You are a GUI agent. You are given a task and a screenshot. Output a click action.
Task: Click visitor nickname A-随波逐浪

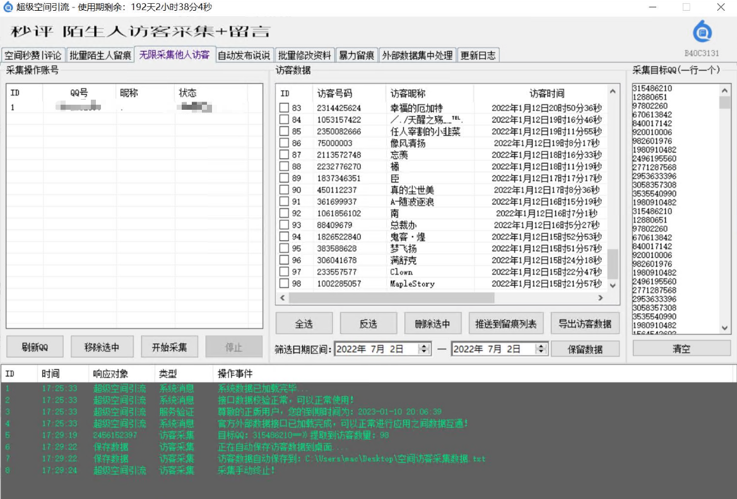(412, 202)
